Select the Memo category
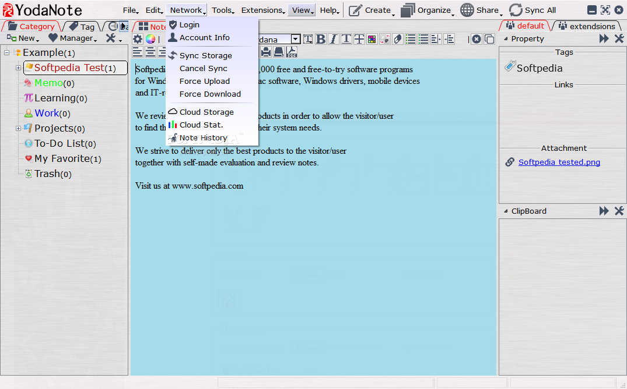Screen dimensions: 627x389 (49, 83)
